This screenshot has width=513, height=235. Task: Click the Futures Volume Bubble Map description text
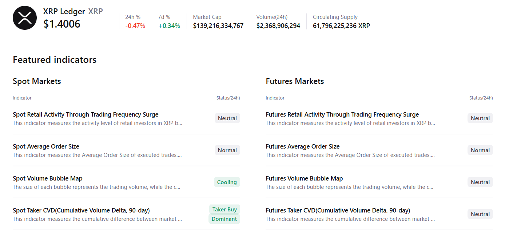pyautogui.click(x=350, y=187)
